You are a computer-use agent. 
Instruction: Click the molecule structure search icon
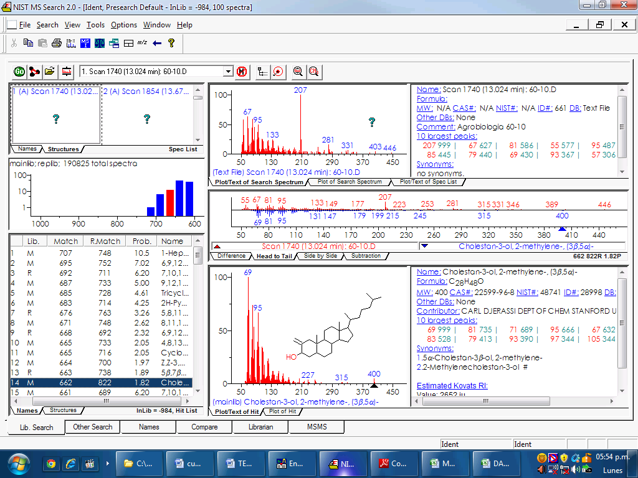pos(34,72)
